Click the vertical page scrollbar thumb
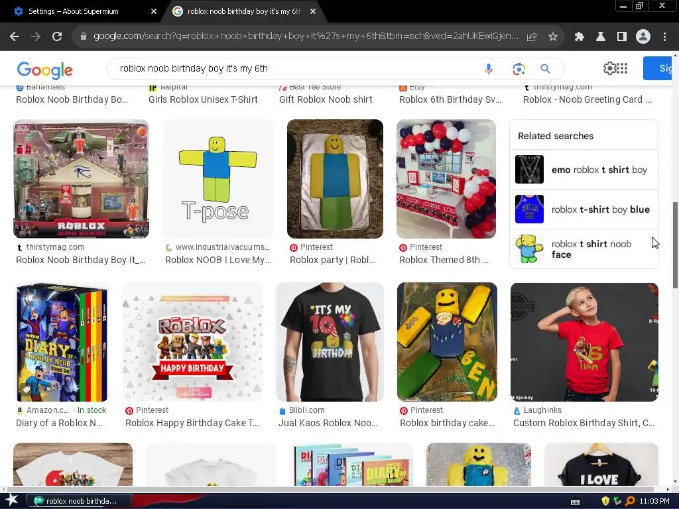679x509 pixels. point(675,245)
